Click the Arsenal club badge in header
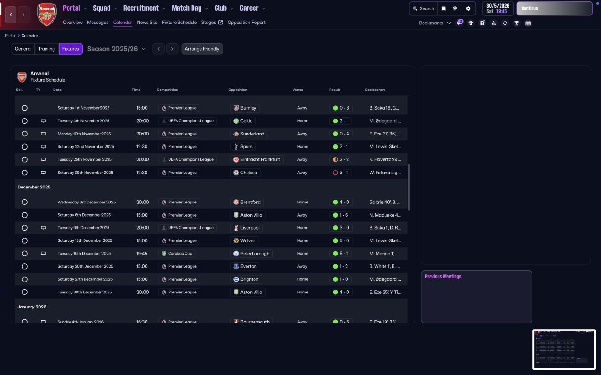The width and height of the screenshot is (601, 375). pos(46,15)
